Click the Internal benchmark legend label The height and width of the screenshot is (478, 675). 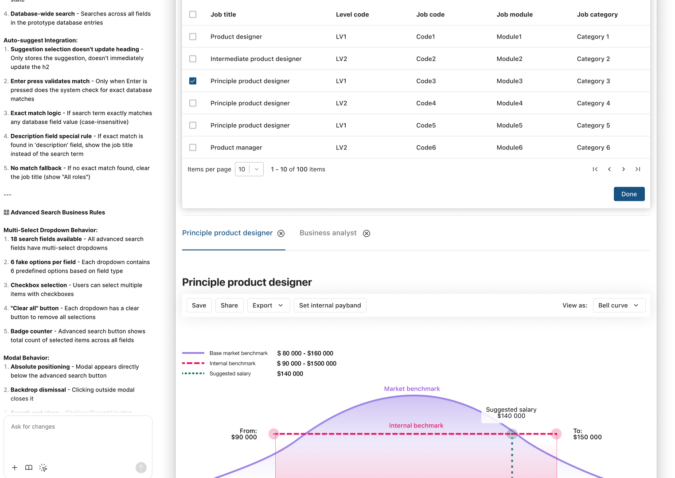232,363
